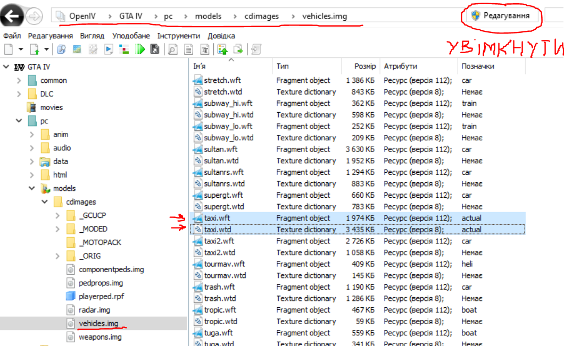Select the tropic.wtd file name
564x346 pixels.
[221, 322]
